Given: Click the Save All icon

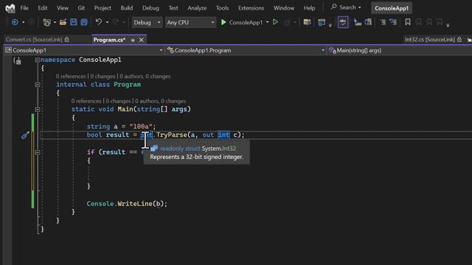Looking at the screenshot, I should (84, 22).
